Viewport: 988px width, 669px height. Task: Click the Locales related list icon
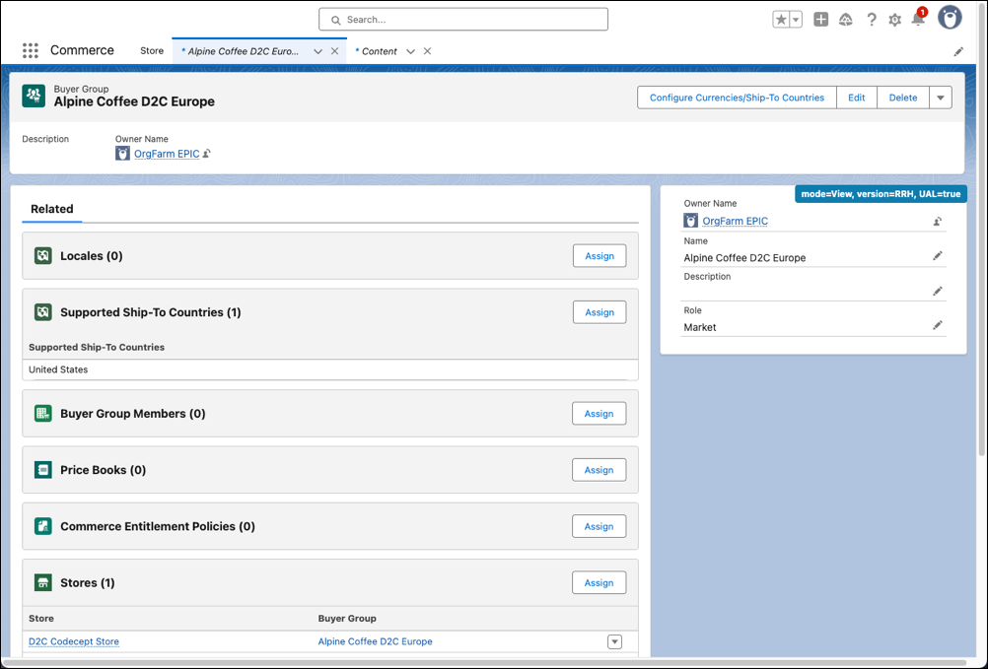click(42, 255)
